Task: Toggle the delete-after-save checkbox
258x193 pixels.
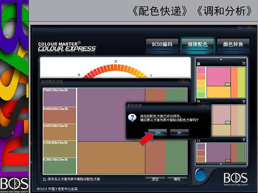Action: (44, 179)
